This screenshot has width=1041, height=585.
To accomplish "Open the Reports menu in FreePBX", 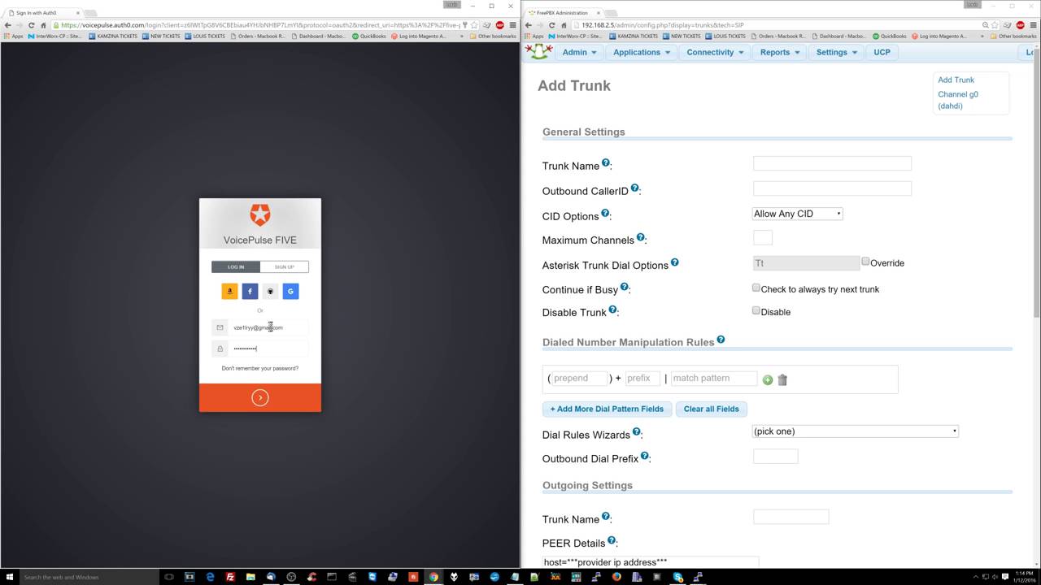I will click(779, 52).
